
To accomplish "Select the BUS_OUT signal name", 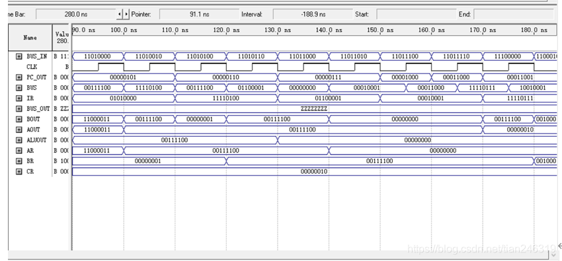I will [x=38, y=108].
